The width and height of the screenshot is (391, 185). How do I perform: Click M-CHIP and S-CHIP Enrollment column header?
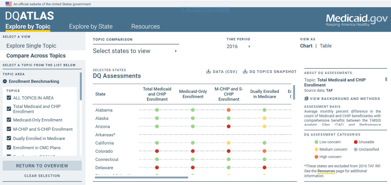coord(229,94)
